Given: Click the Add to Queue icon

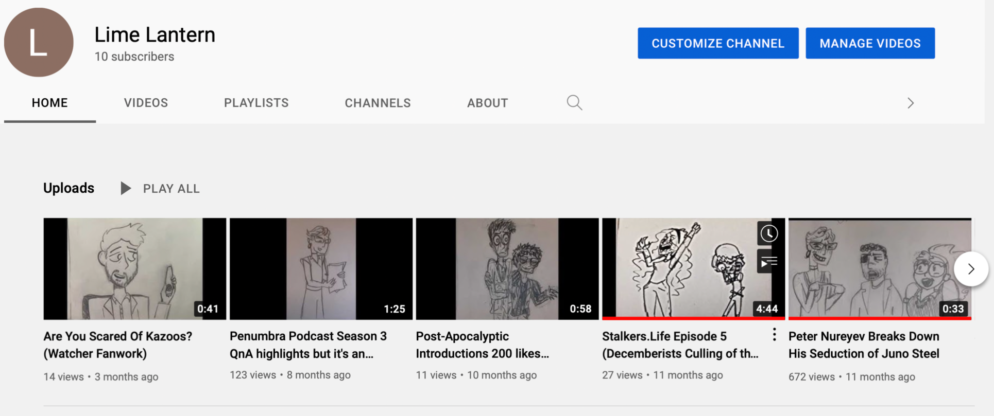Looking at the screenshot, I should 768,262.
